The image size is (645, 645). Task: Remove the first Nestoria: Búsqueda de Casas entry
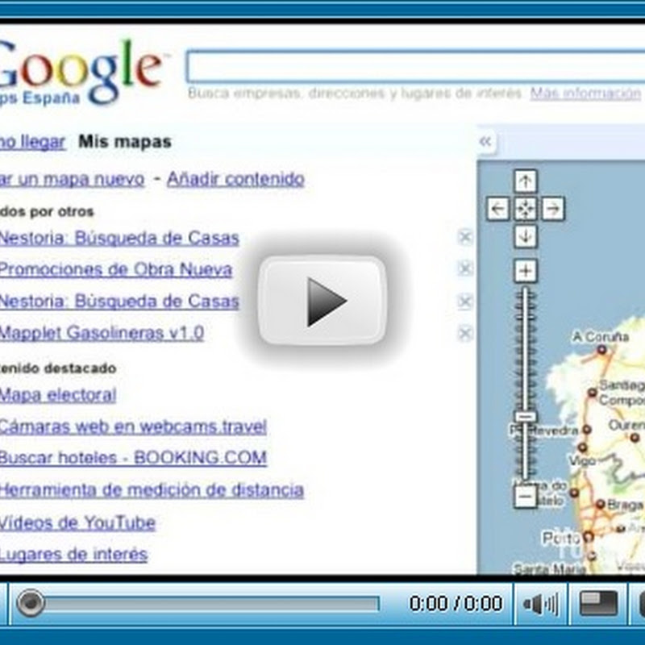point(465,237)
